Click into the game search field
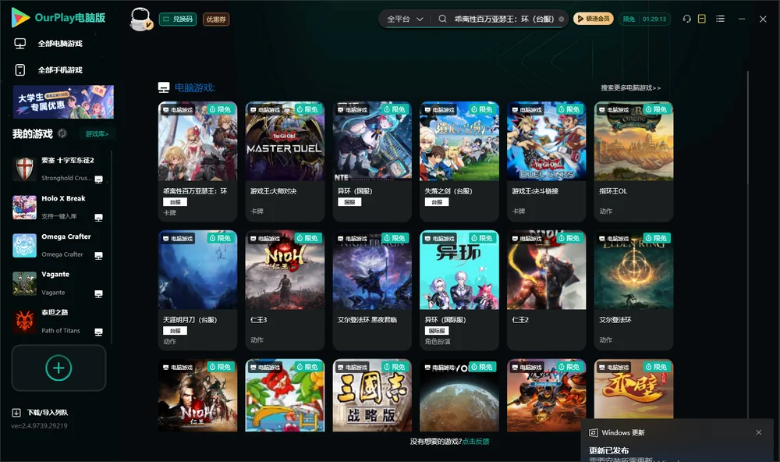The image size is (780, 462). pos(503,19)
